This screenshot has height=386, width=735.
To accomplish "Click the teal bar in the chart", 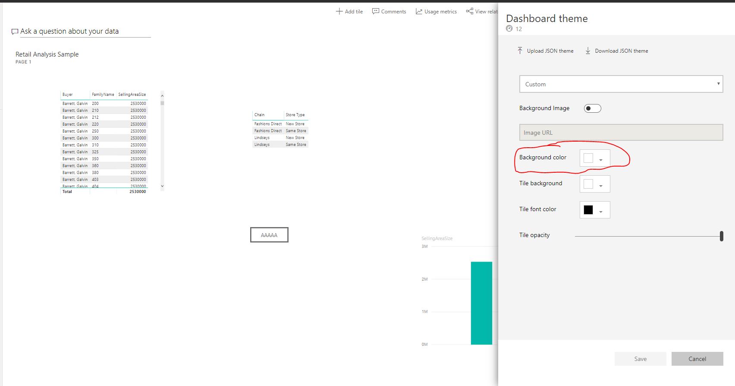I will click(x=481, y=303).
